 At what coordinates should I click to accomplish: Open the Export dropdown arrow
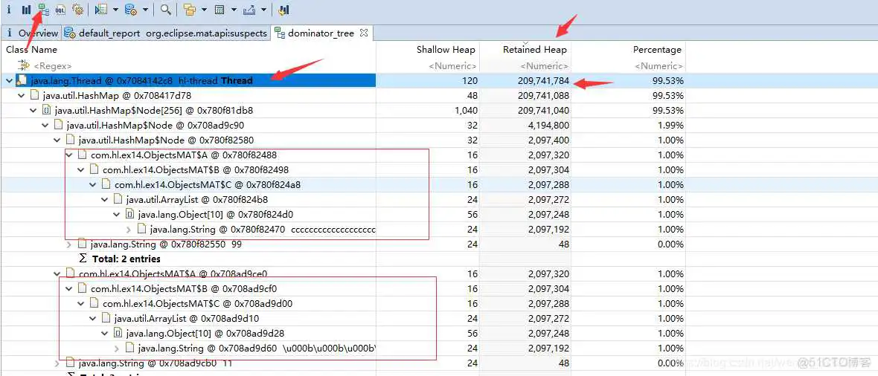click(263, 10)
